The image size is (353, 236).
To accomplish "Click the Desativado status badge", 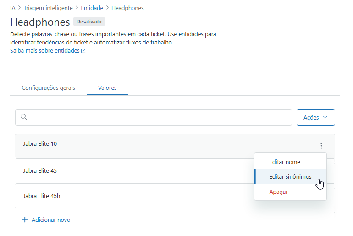I will (89, 22).
